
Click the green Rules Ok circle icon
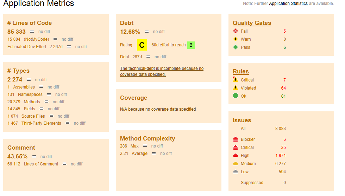(236, 96)
